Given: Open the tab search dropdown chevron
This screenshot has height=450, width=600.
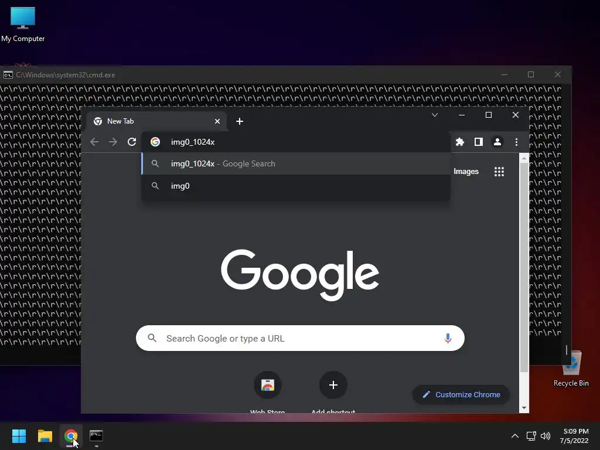Looking at the screenshot, I should click(435, 115).
